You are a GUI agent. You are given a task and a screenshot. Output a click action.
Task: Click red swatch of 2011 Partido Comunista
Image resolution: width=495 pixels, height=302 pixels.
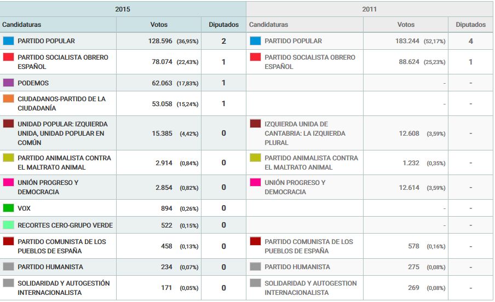(x=255, y=241)
